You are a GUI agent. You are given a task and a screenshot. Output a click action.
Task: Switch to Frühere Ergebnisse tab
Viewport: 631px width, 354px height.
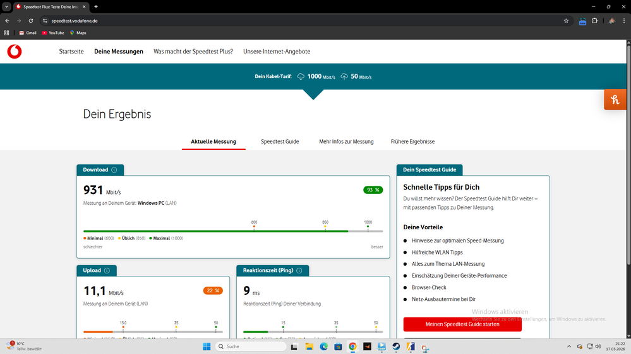(x=412, y=142)
